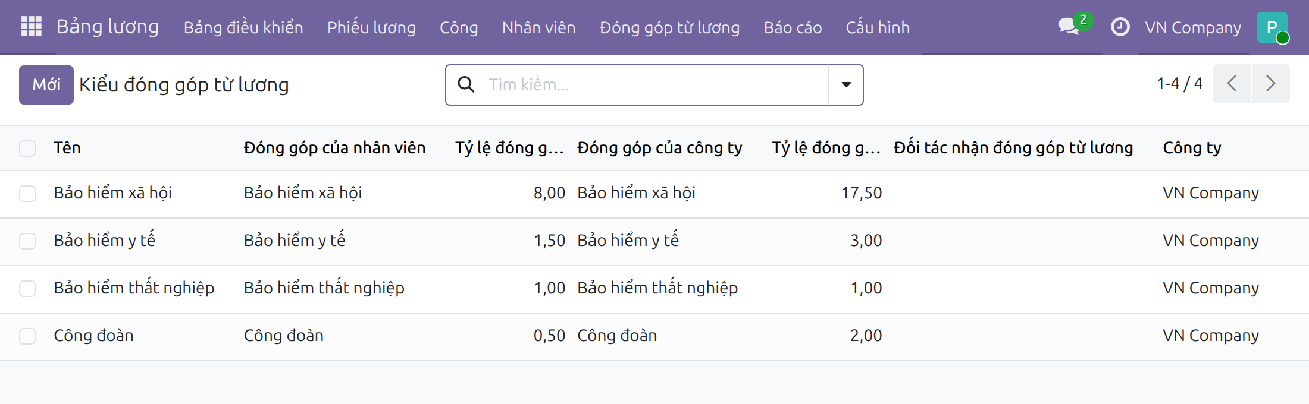Open the user avatar menu

(x=1272, y=27)
